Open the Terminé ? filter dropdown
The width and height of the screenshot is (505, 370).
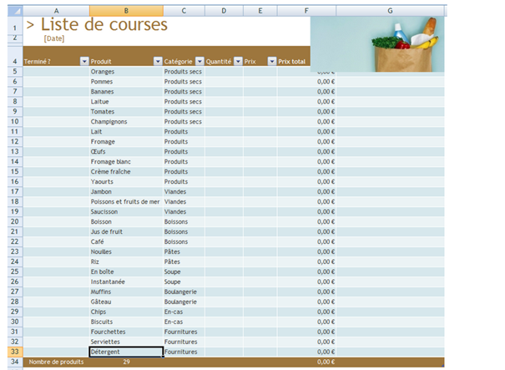click(x=84, y=61)
